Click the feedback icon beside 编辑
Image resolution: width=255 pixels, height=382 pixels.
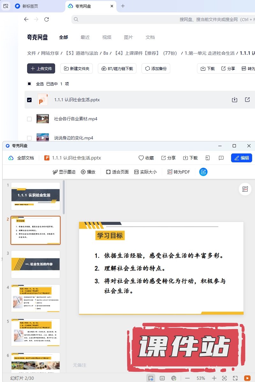click(221, 158)
